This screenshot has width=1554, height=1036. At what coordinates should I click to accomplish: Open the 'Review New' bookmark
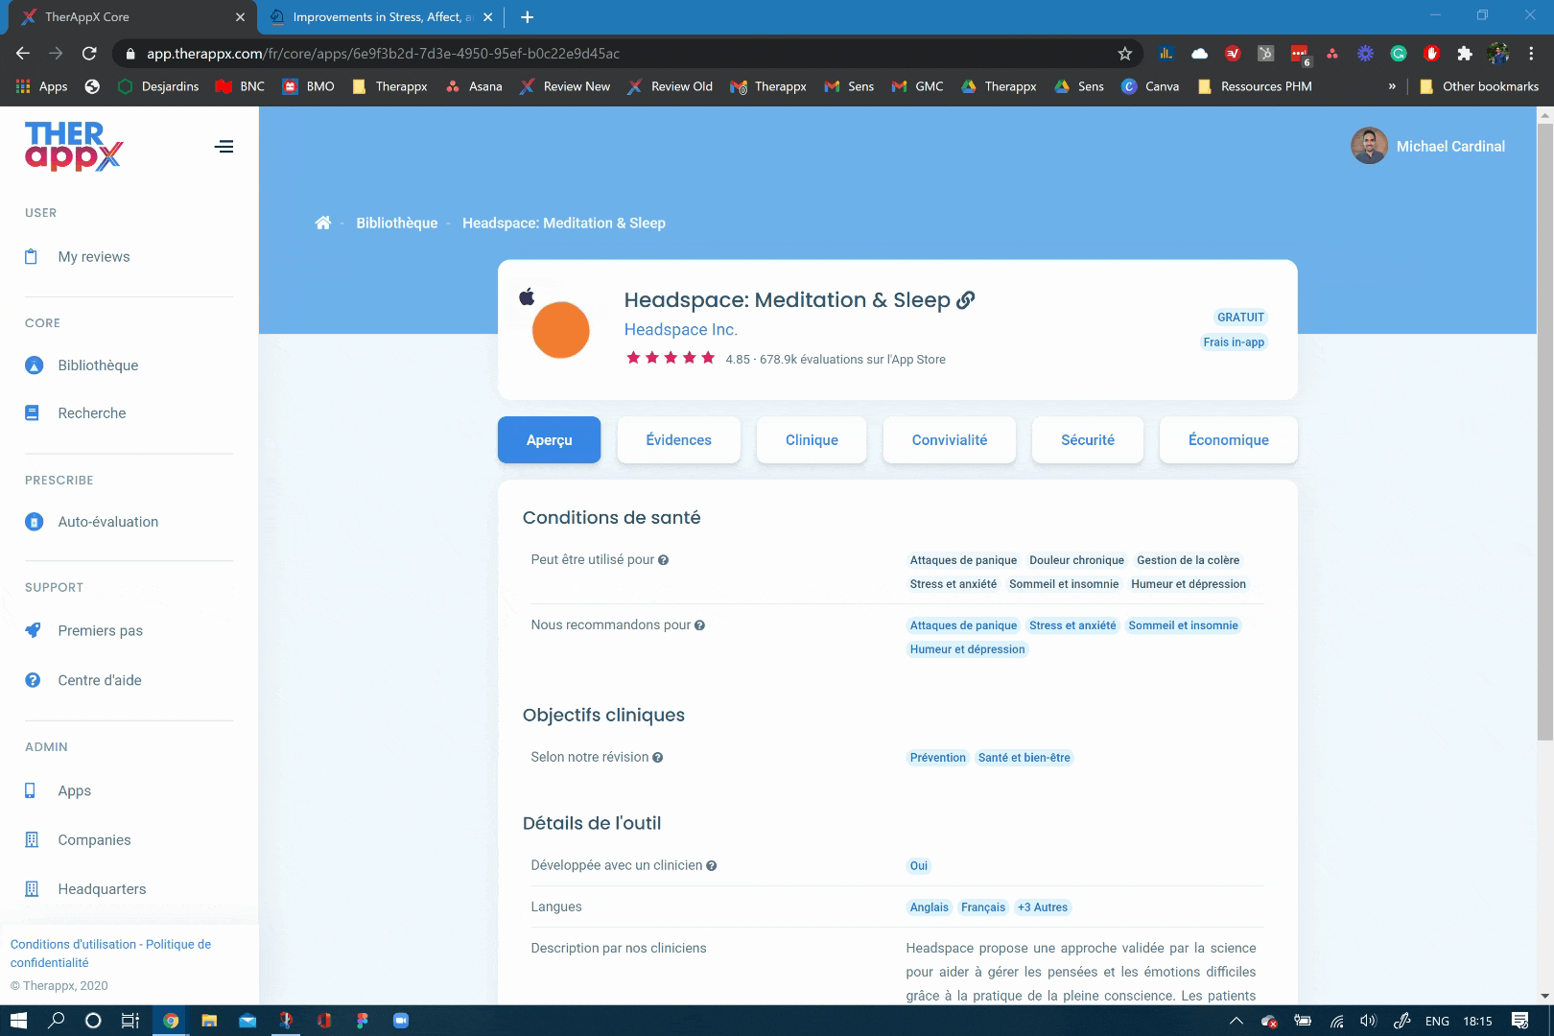click(565, 86)
